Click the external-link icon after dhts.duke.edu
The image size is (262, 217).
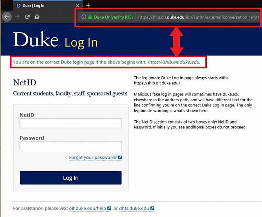point(152,208)
